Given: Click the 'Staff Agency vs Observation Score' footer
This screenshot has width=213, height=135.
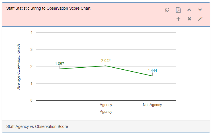Looking at the screenshot, I should point(37,126).
